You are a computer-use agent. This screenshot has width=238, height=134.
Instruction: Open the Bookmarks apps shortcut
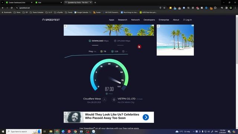7,12
